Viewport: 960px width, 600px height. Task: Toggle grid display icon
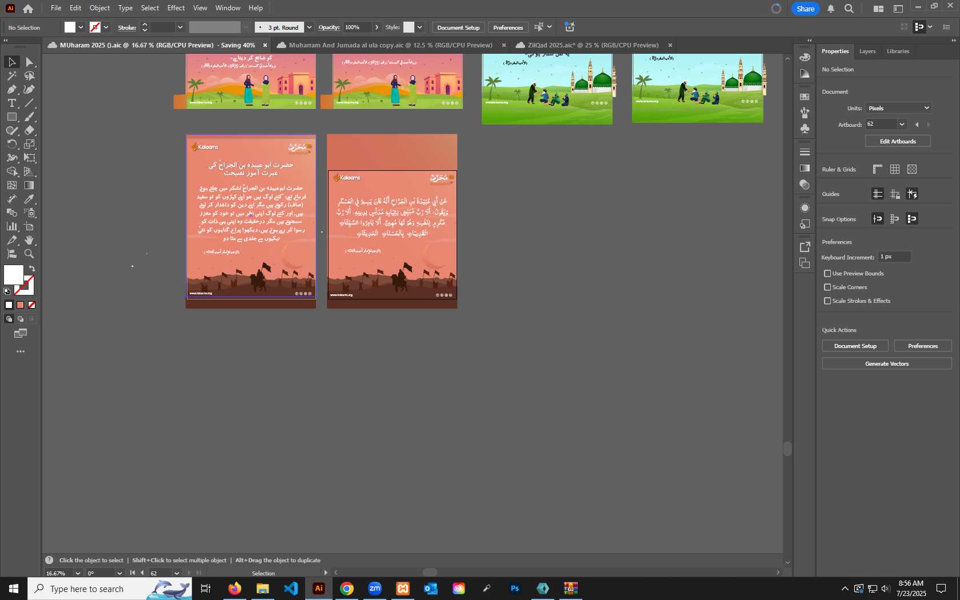(895, 169)
